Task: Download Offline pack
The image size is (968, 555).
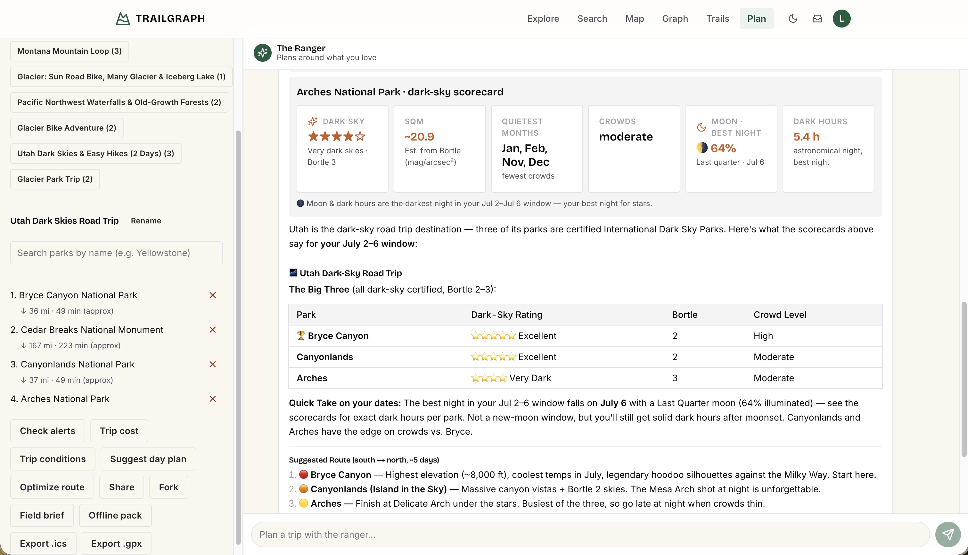Action: pos(115,515)
